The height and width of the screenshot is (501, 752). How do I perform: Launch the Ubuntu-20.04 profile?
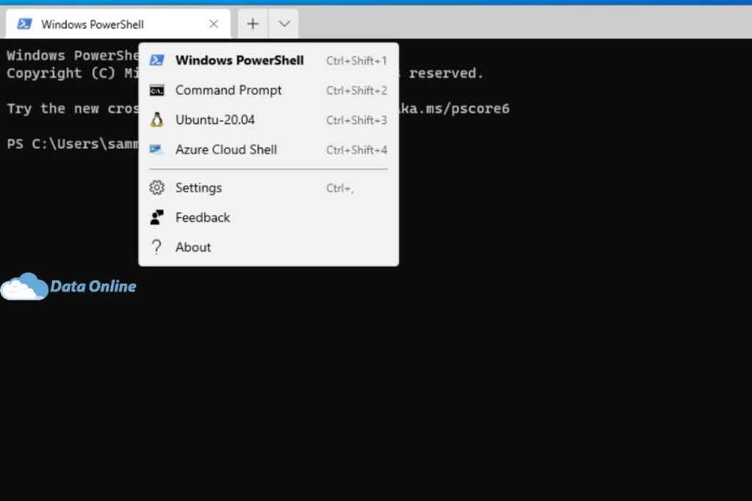pos(269,120)
